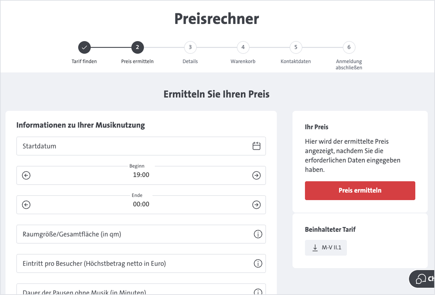Viewport: 435px width, 295px height.
Task: Download the M-V II.1 tariff document
Action: (x=325, y=247)
